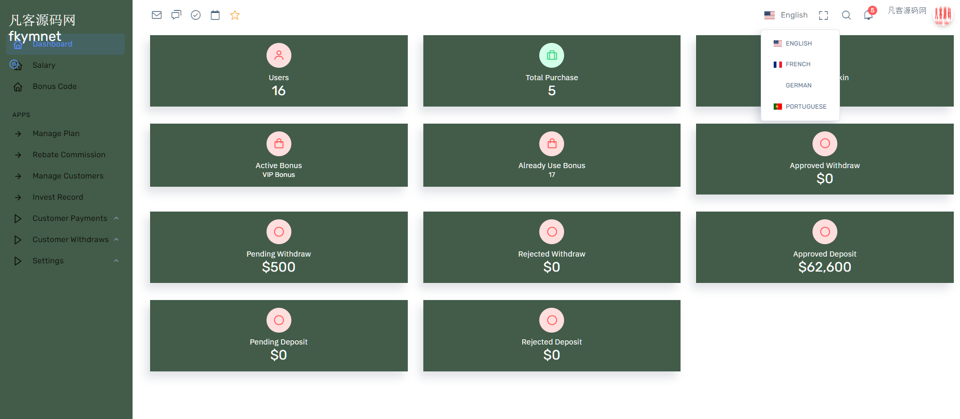
Task: Click the Users card icon
Action: point(279,55)
